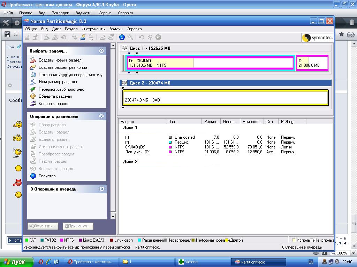
Task: Click 'Установить другую операц.систему' task icon
Action: (33, 75)
